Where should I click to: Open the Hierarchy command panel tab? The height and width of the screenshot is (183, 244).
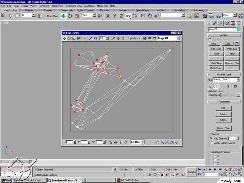coord(221,23)
